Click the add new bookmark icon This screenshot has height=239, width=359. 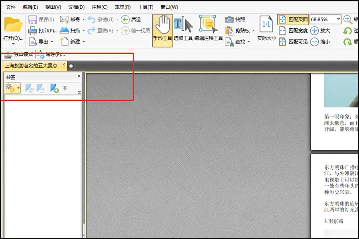tap(55, 88)
